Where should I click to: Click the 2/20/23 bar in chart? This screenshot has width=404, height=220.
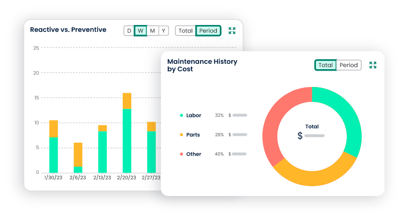[x=127, y=133]
